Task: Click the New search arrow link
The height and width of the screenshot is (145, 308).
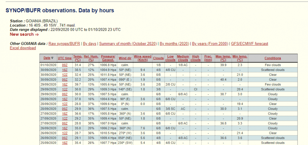Action: tap(24, 34)
